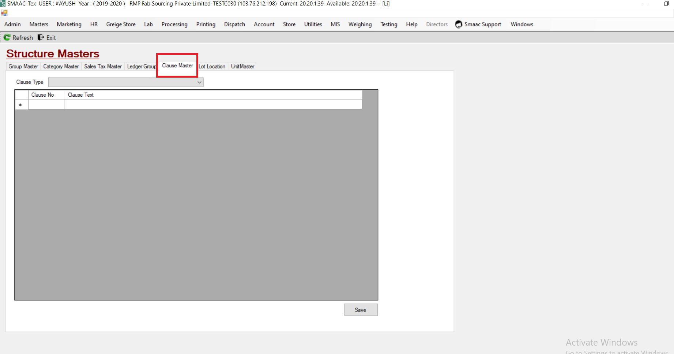The width and height of the screenshot is (674, 354).
Task: Click the SMAAC-Tex title bar icon
Action: 3,4
